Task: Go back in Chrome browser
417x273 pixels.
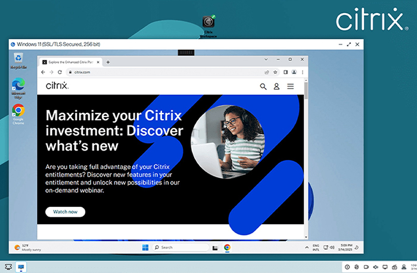Action: (x=43, y=72)
